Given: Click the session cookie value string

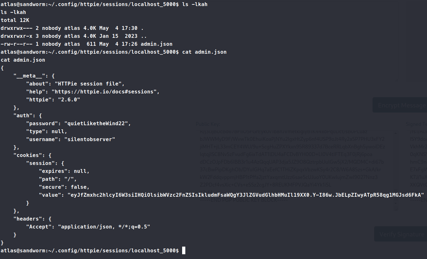Looking at the screenshot, I should point(245,195).
